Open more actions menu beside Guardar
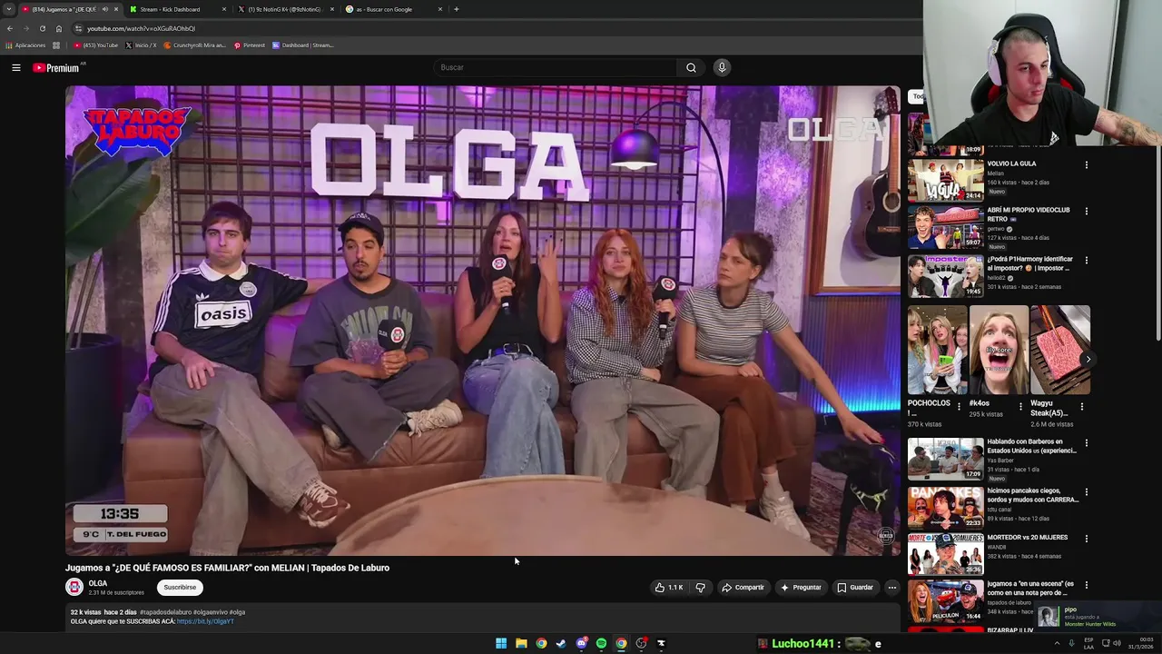Viewport: 1162px width, 654px height. point(891,588)
